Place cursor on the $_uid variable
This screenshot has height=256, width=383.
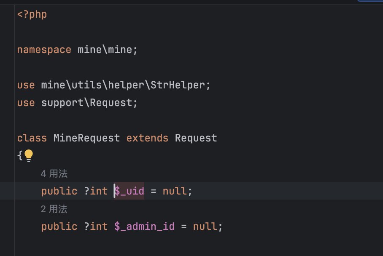[x=129, y=191]
